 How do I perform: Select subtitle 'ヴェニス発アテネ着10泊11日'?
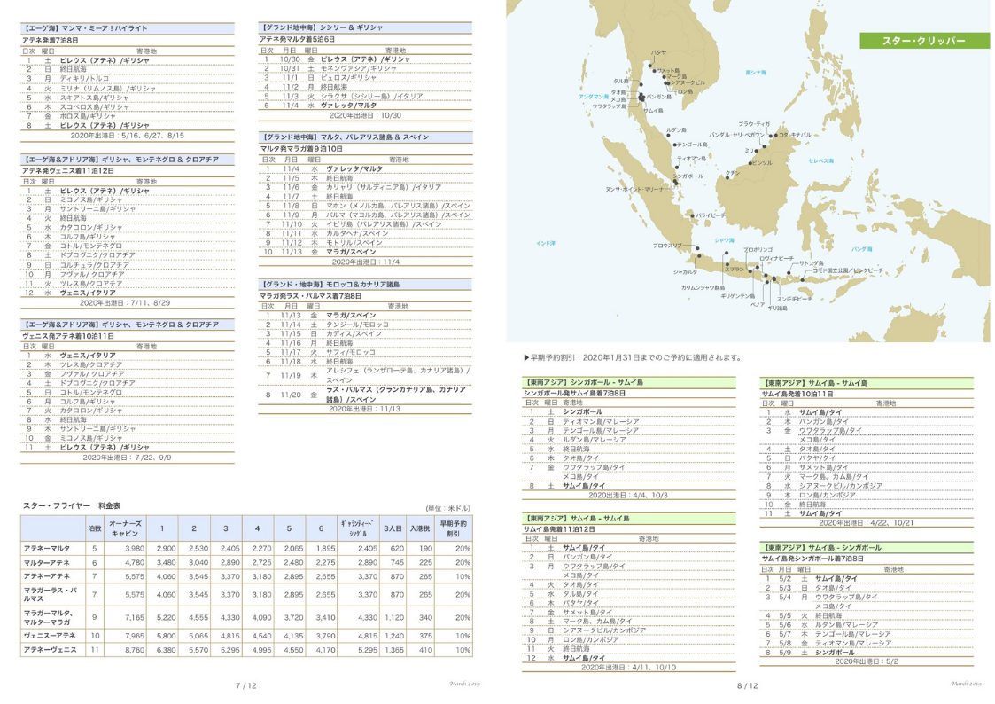pos(68,336)
